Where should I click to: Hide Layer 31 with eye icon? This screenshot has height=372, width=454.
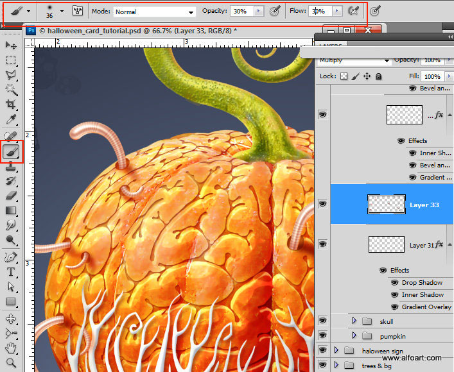click(322, 244)
